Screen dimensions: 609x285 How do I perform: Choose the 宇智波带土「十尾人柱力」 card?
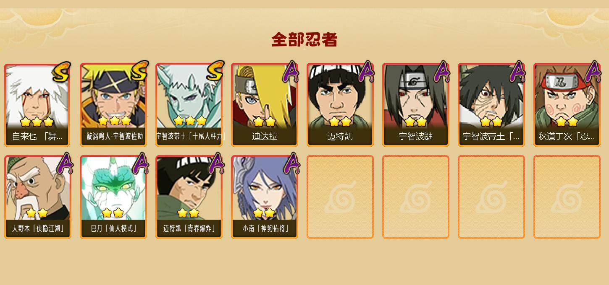pos(189,105)
